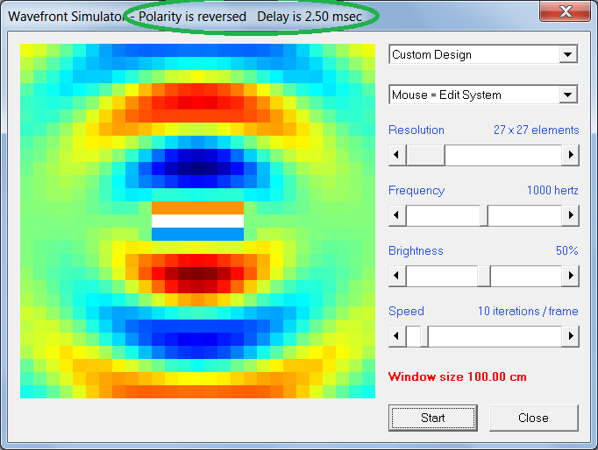Close the Wavefront Simulator window
The width and height of the screenshot is (598, 450).
coord(566,11)
